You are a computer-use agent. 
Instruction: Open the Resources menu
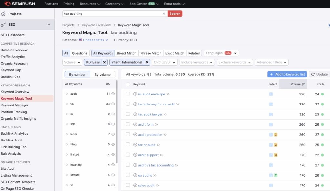tap(90, 4)
